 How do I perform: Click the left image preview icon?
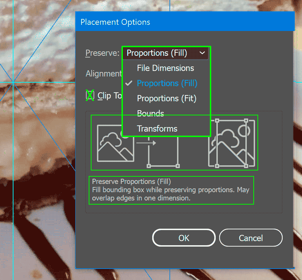(115, 143)
